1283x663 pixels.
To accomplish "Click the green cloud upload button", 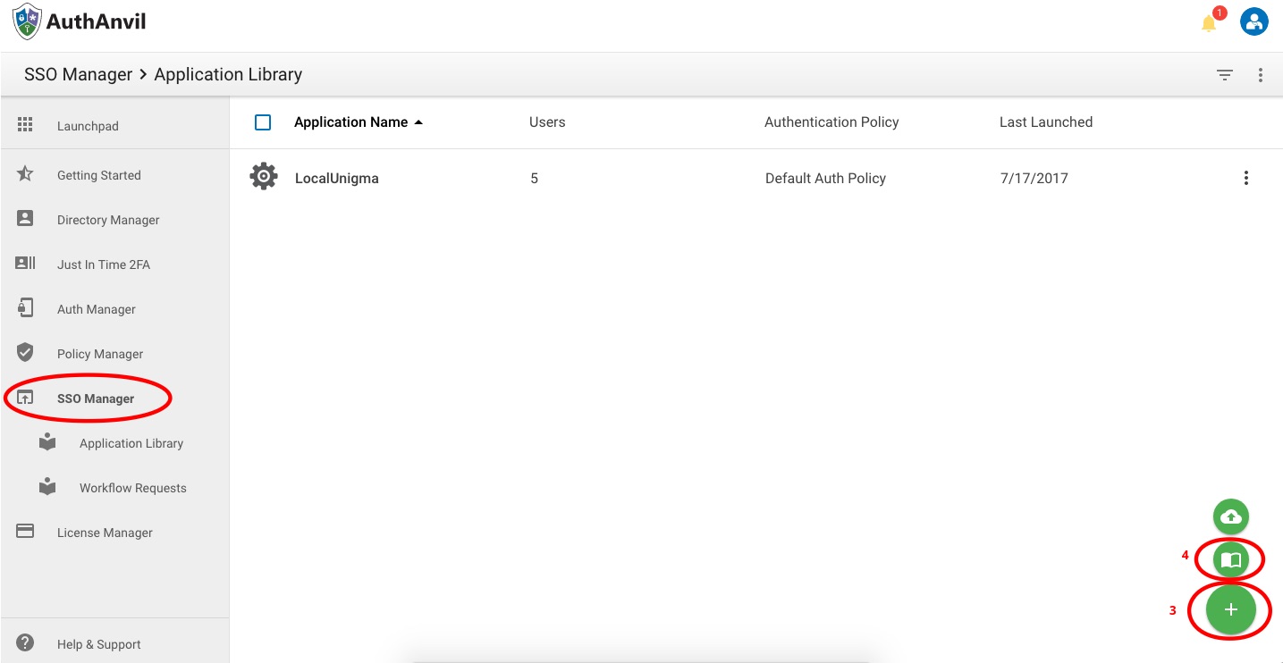I will (x=1231, y=516).
